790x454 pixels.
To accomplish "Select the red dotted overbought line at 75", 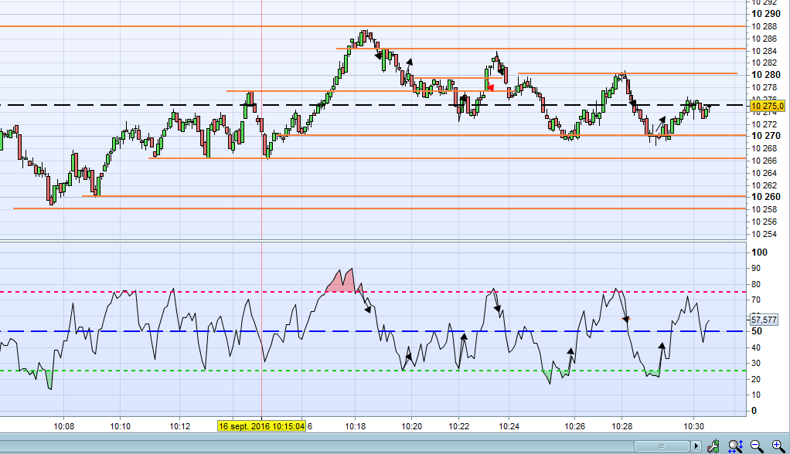I will (x=373, y=292).
